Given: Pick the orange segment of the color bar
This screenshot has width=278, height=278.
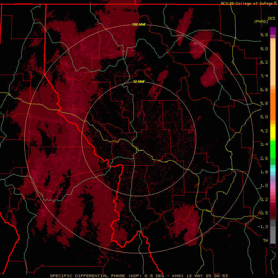Looking at the screenshot, I should point(273,106).
